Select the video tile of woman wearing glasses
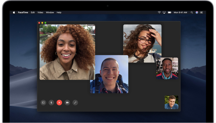The image size is (216, 123). (142, 43)
